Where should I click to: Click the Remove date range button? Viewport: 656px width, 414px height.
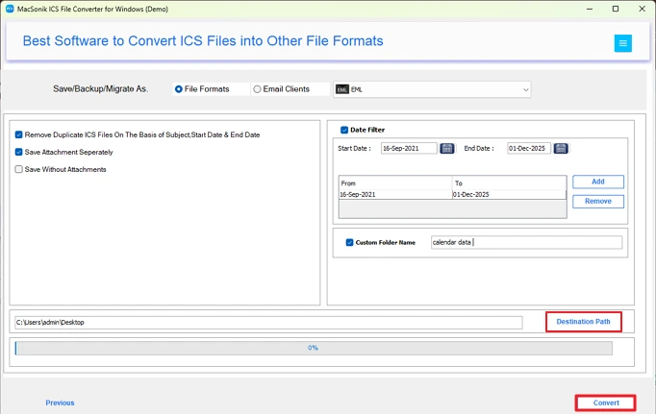click(598, 202)
